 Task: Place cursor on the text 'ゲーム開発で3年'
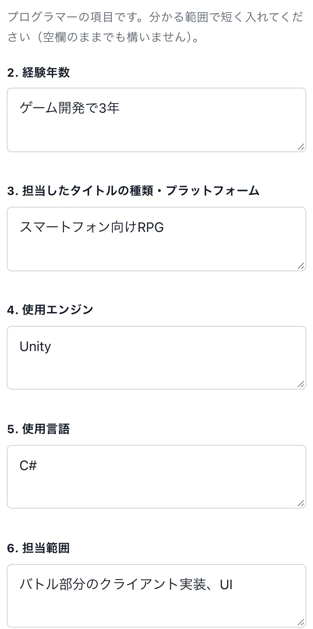click(x=70, y=108)
